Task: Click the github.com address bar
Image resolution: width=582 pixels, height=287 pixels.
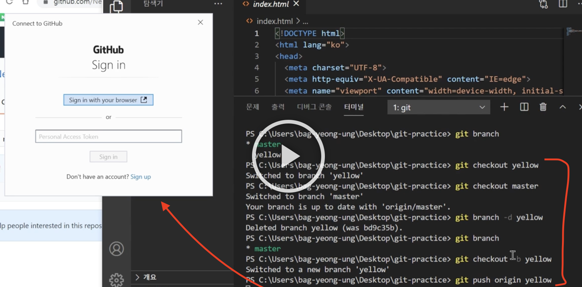Action: [73, 3]
